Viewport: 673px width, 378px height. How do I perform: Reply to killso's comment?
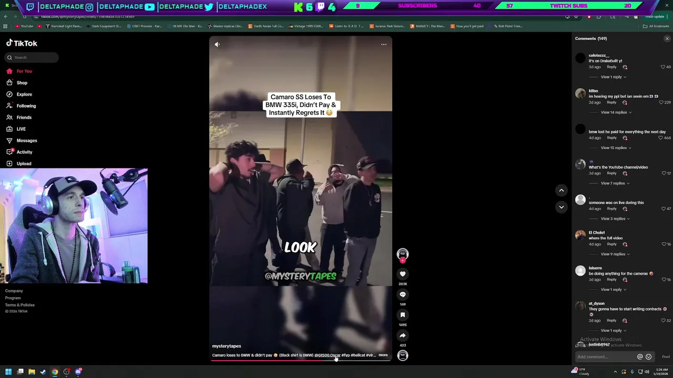611,102
